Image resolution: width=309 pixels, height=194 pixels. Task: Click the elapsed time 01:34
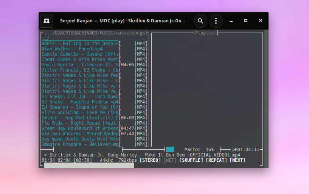point(48,160)
